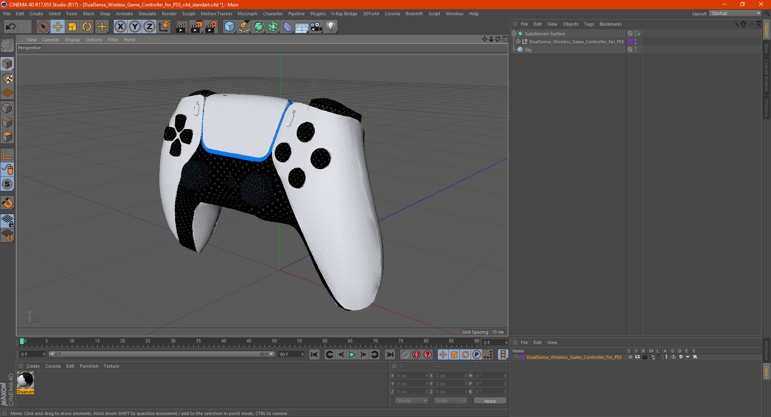Select the Sky object in Object Manager
This screenshot has width=771, height=417.
528,50
